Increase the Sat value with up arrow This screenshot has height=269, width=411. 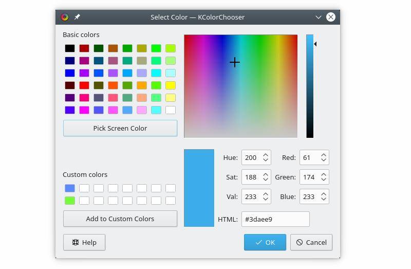click(266, 175)
